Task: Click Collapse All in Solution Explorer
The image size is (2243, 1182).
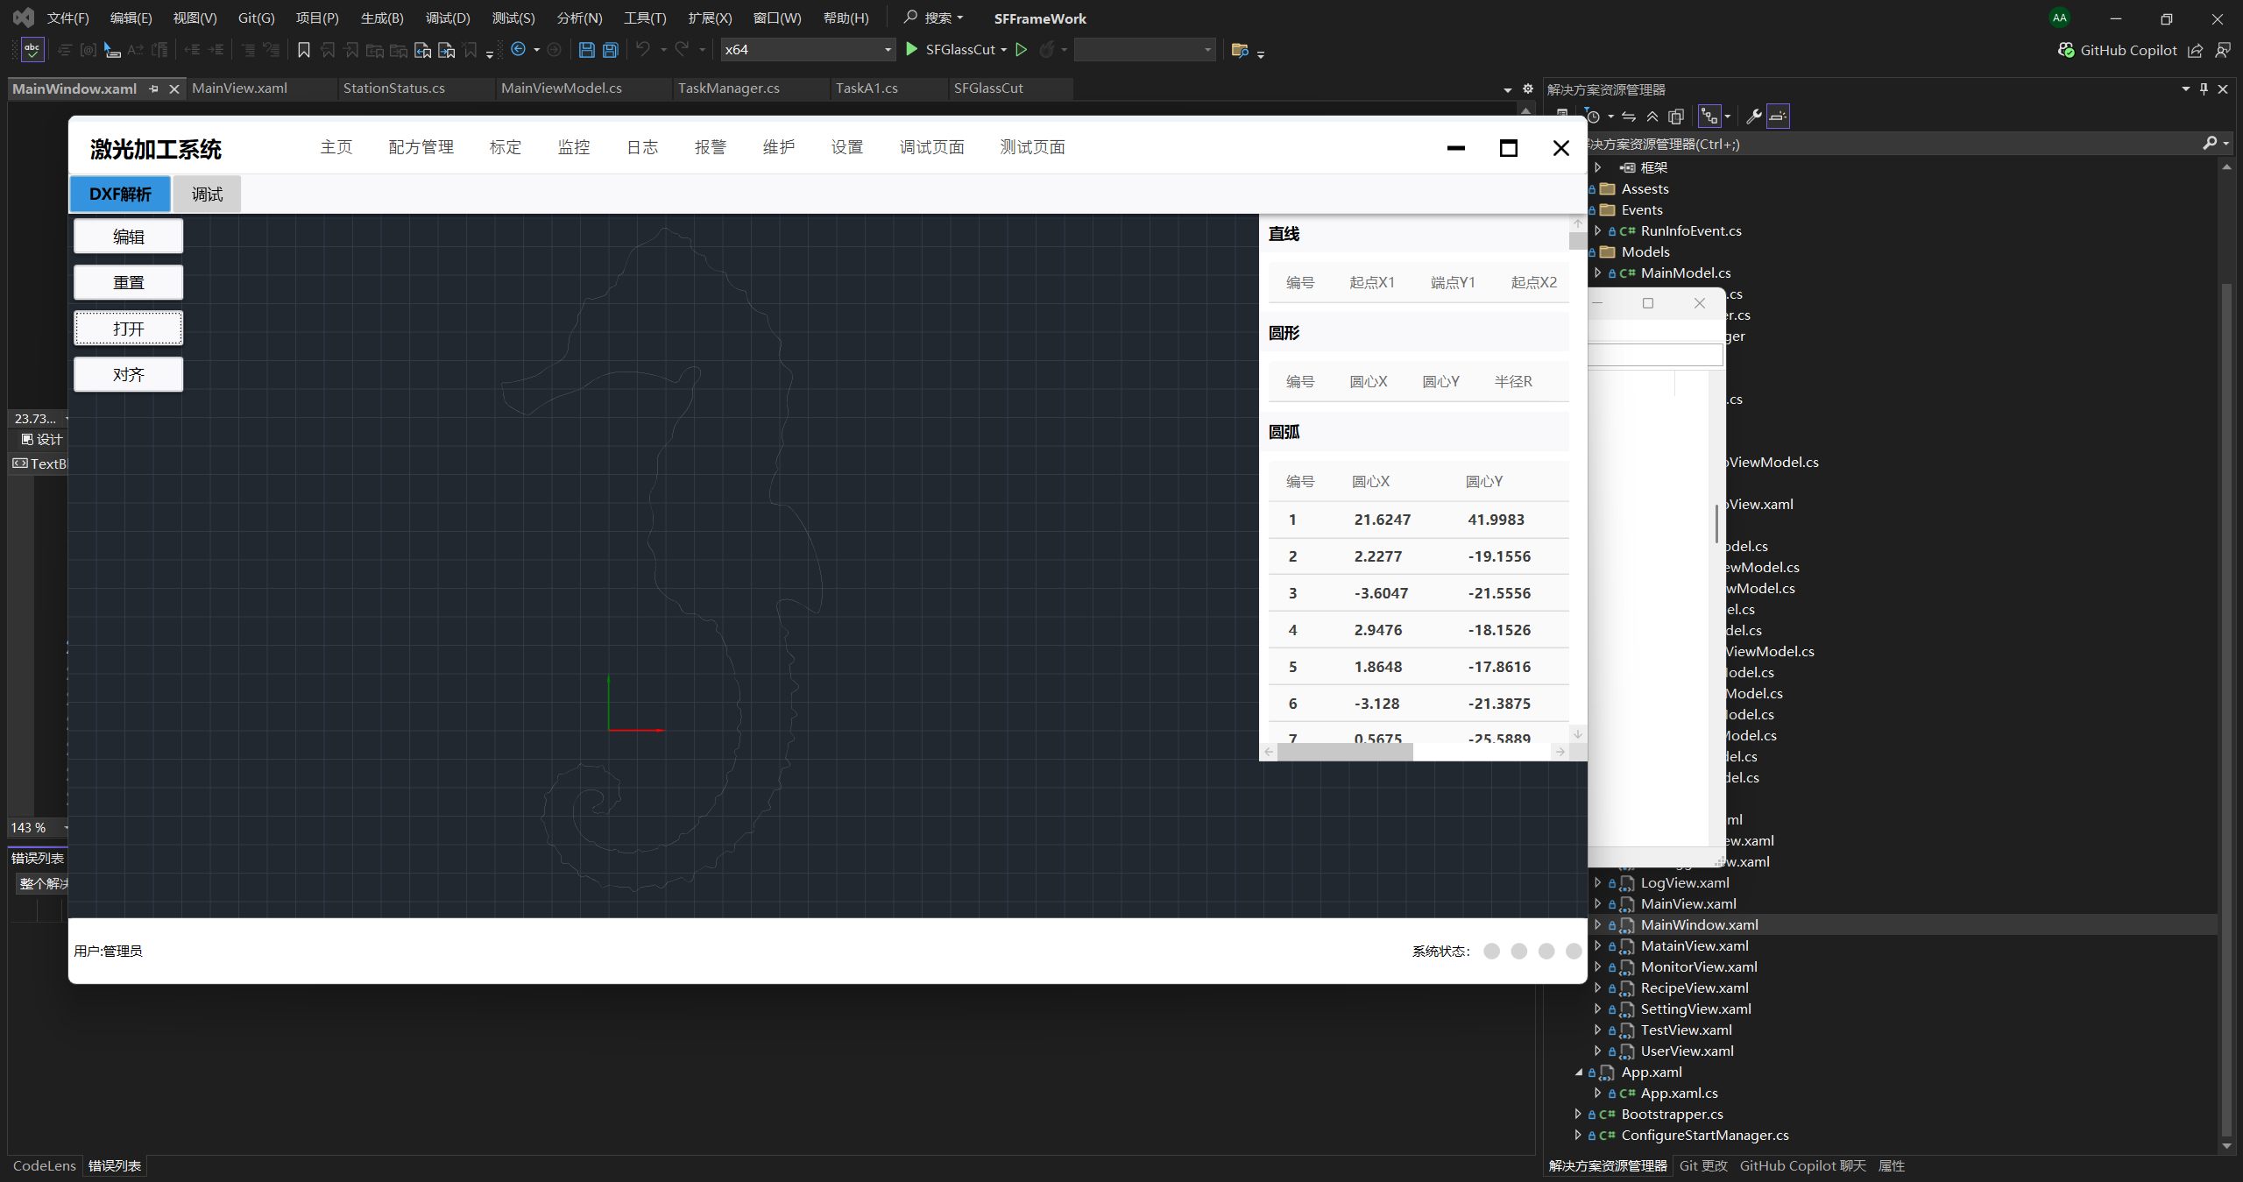Action: [1652, 117]
